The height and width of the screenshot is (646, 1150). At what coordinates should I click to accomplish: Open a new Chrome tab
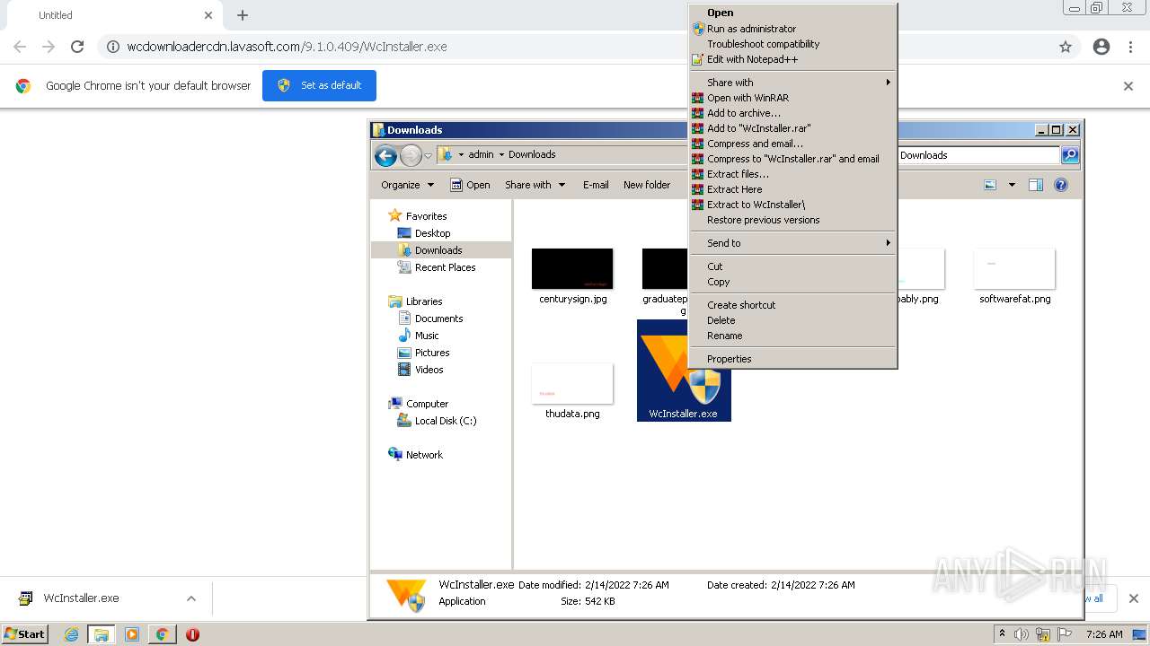tap(243, 15)
